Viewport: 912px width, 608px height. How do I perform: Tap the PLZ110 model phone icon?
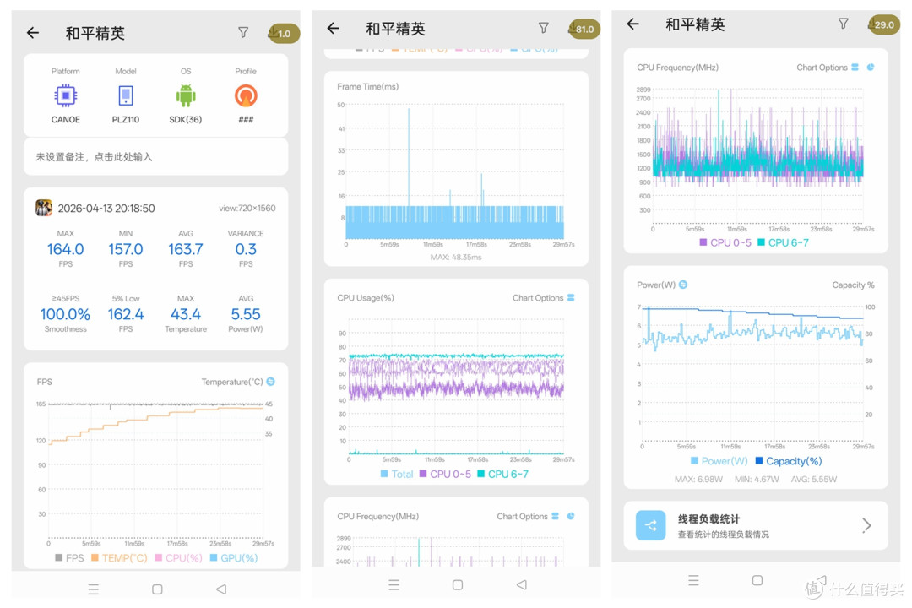(x=126, y=95)
